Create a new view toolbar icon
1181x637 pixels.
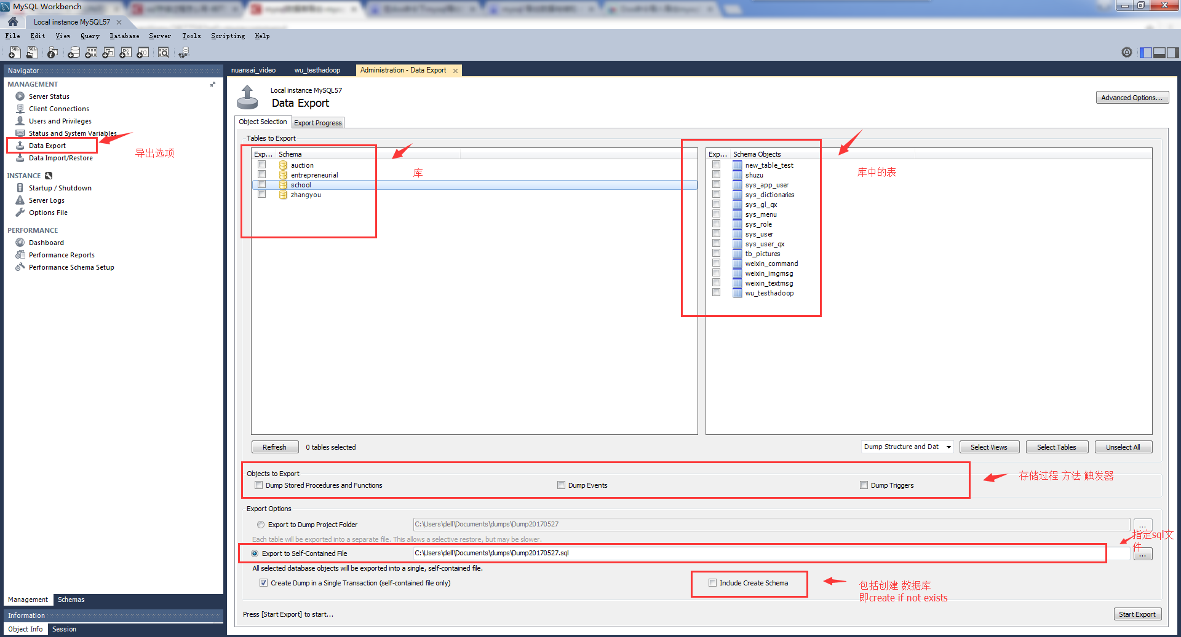click(x=108, y=53)
